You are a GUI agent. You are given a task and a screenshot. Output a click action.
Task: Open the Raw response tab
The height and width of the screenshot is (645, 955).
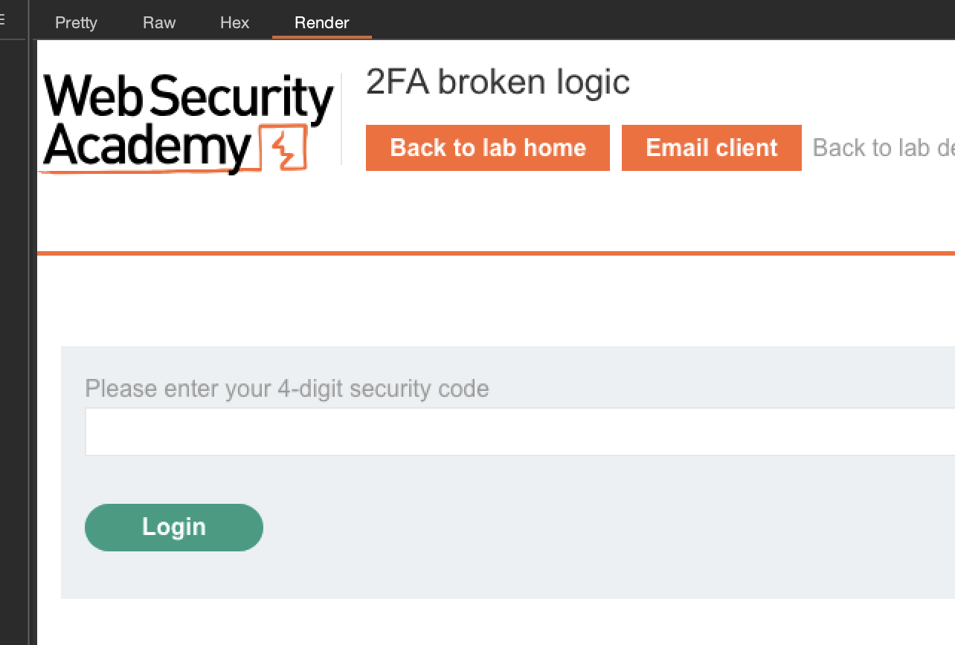click(x=159, y=22)
